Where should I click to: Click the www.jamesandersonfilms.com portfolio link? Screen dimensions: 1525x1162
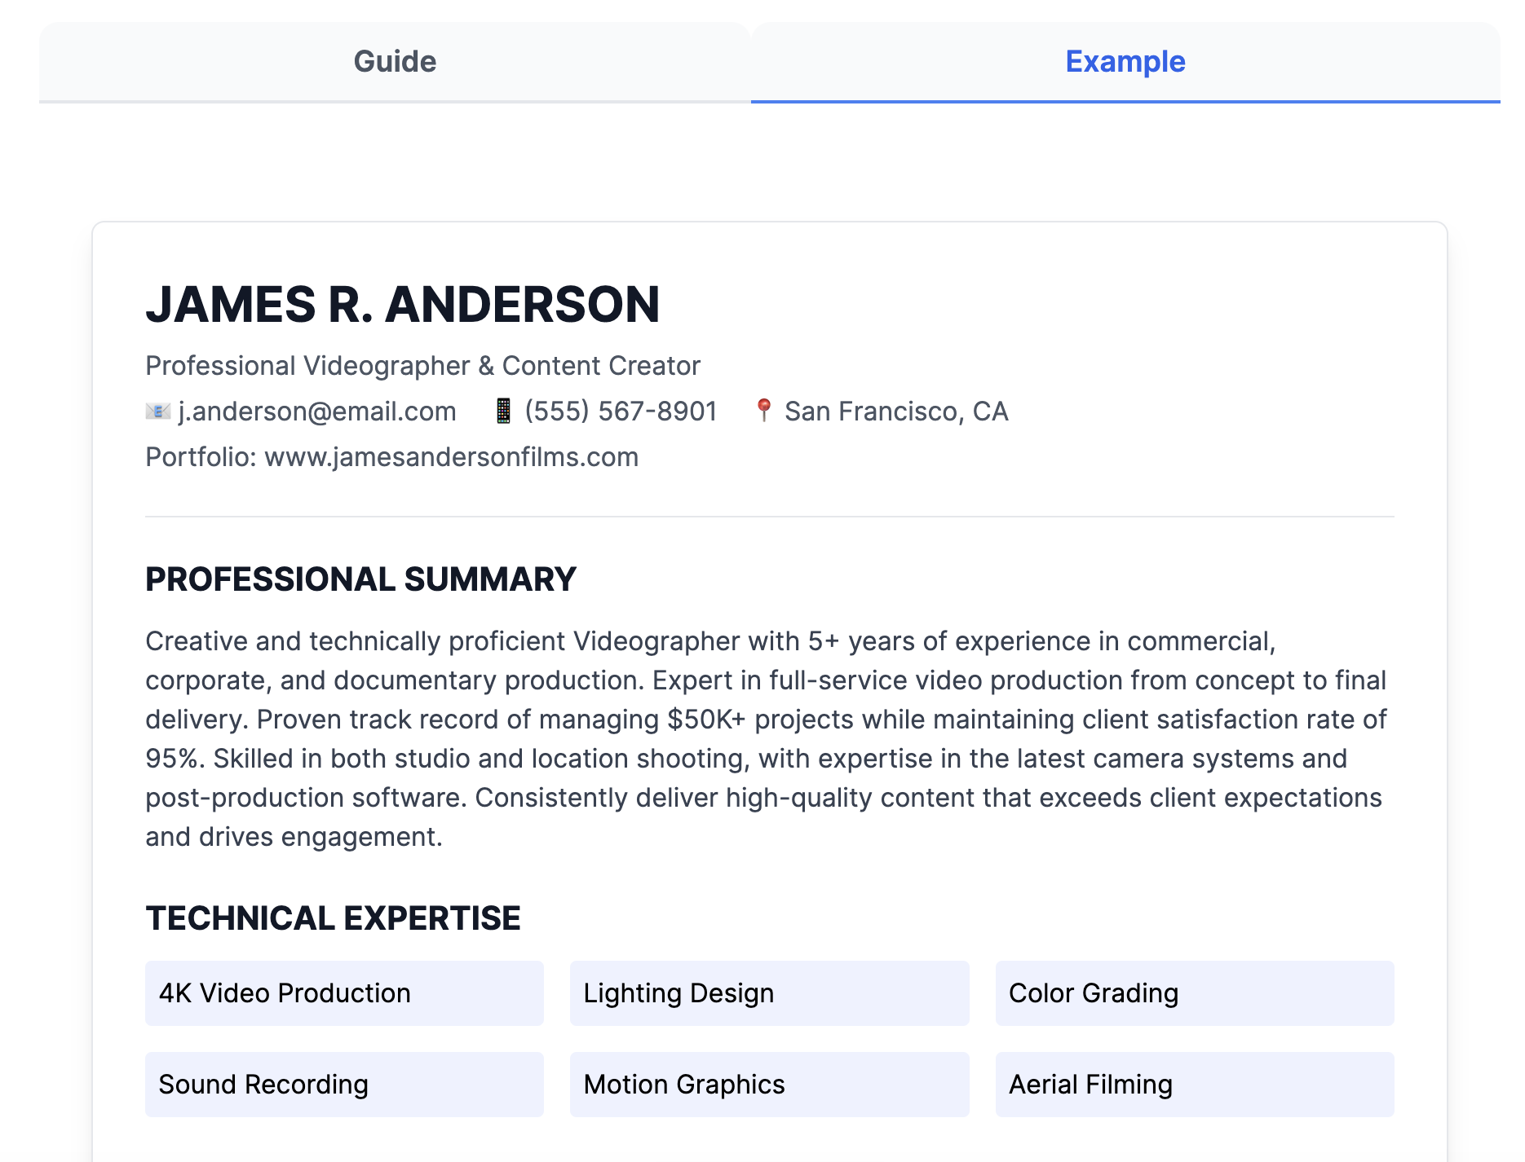(451, 457)
